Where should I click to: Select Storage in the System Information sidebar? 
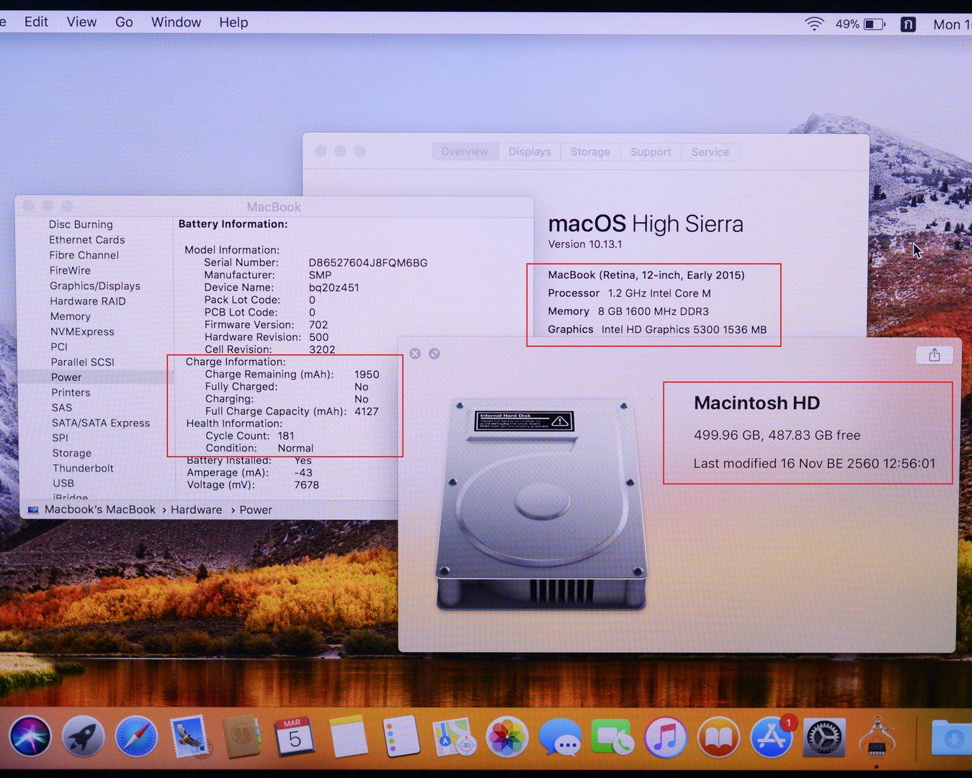72,453
